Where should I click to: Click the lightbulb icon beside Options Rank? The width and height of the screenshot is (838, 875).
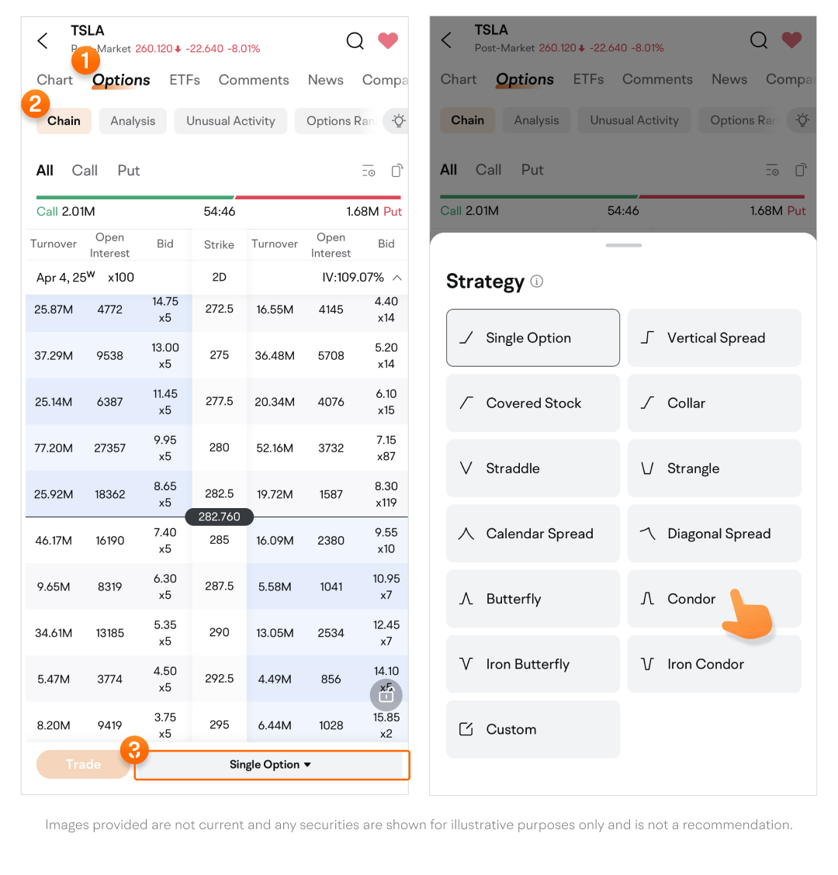pos(399,121)
